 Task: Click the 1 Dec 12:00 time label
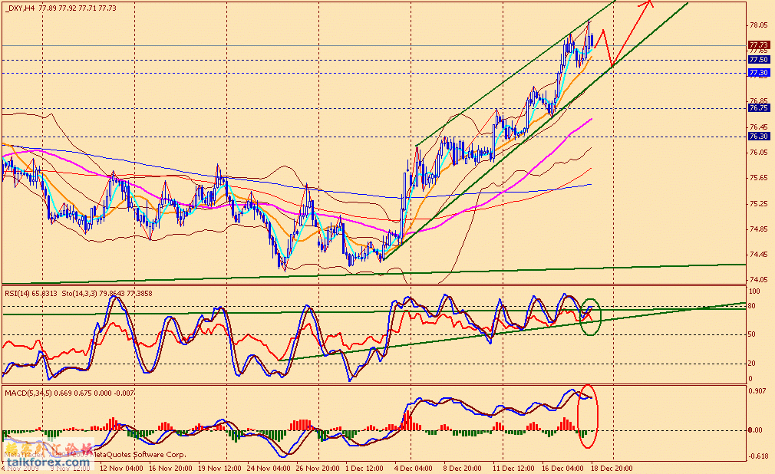(364, 468)
